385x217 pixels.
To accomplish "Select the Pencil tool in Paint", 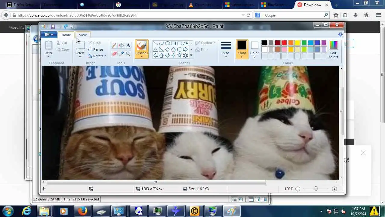I will click(114, 46).
